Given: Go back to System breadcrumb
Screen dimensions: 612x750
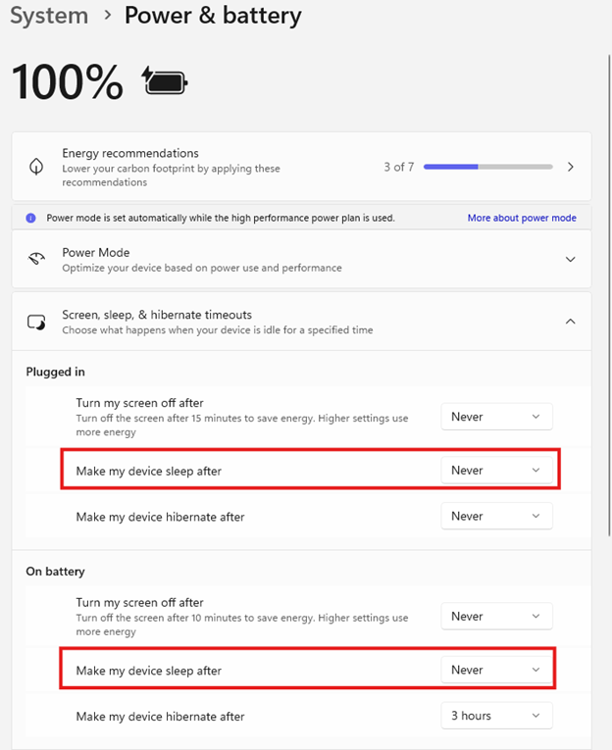Looking at the screenshot, I should (49, 17).
